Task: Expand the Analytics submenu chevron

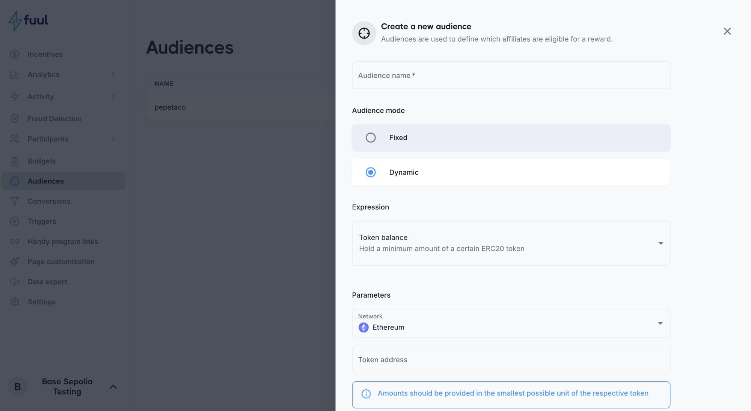Action: 113,75
